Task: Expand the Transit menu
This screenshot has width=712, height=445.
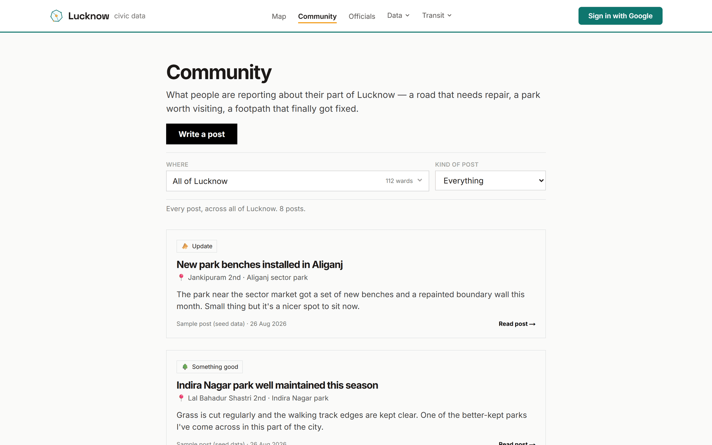Action: click(x=437, y=16)
